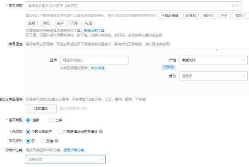Add suggested keyword 葫芦

[60, 23]
